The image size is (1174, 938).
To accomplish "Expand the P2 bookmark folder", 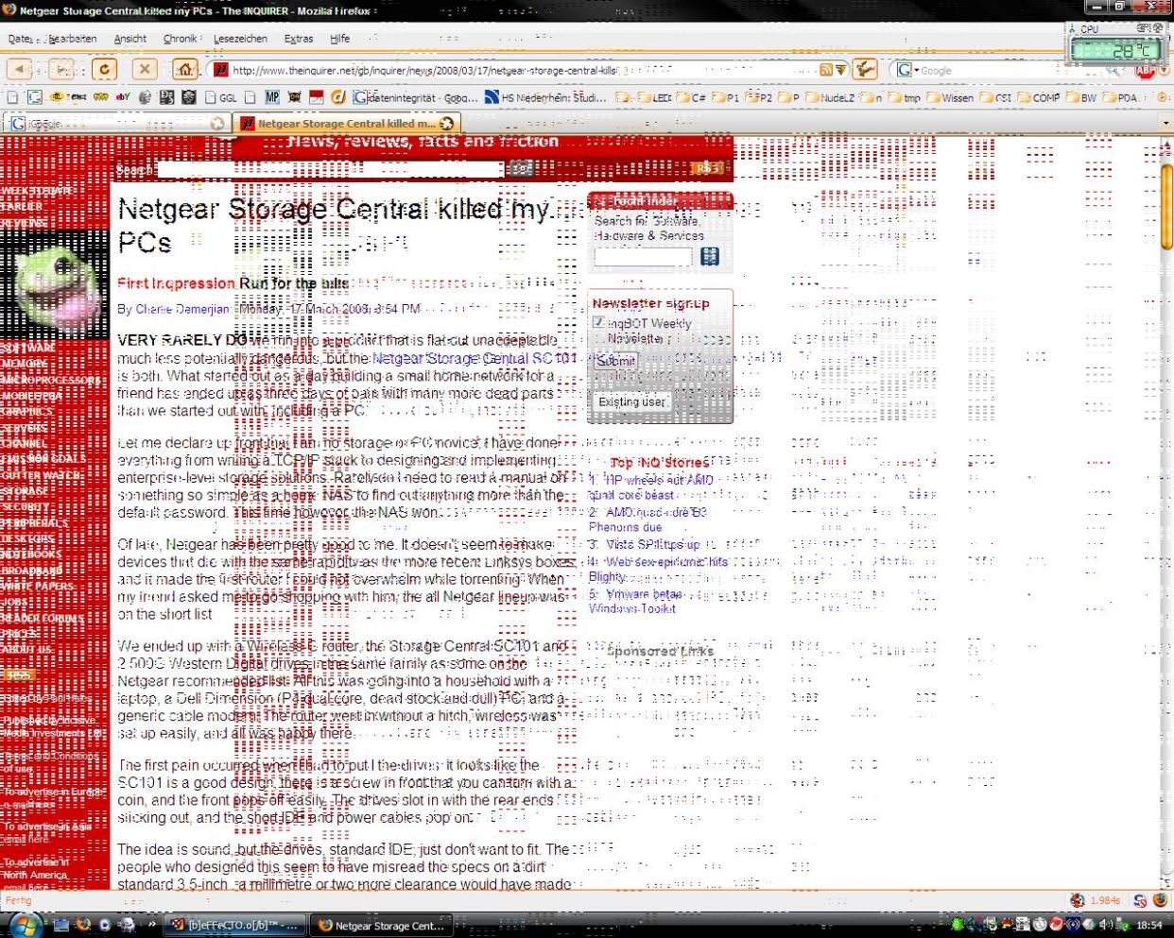I will point(759,97).
